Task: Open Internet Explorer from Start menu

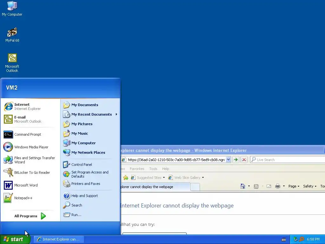Action: tap(31, 106)
